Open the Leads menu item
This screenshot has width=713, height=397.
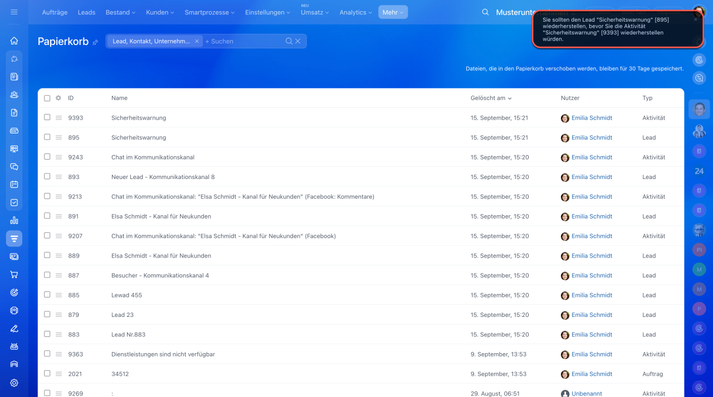[86, 12]
